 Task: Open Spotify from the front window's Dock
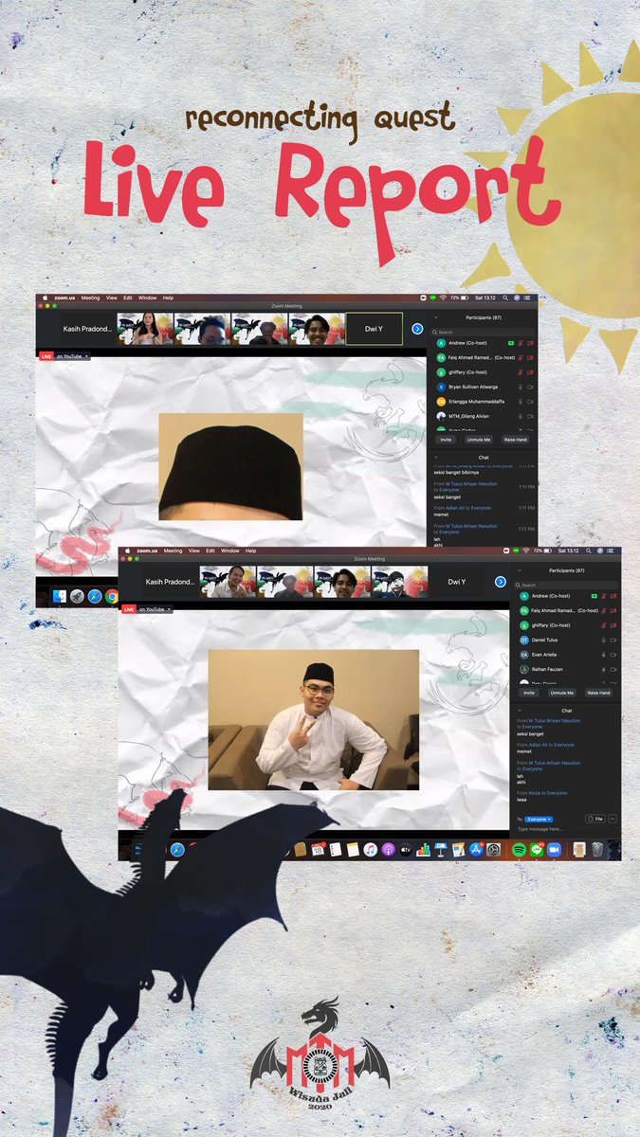pyautogui.click(x=520, y=849)
